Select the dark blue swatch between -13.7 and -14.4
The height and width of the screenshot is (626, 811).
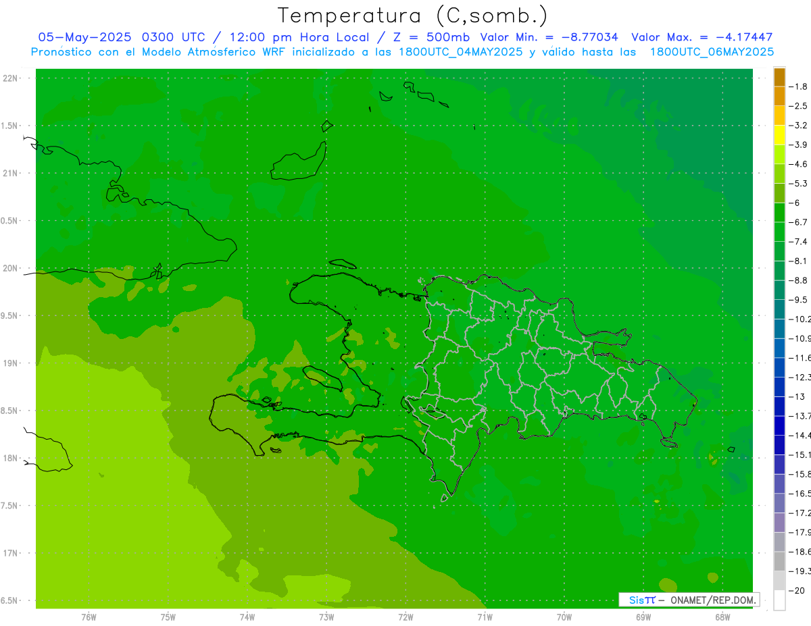[779, 425]
